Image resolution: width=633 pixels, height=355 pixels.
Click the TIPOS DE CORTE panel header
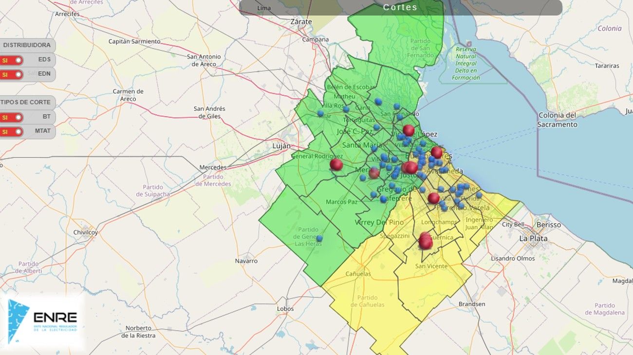coord(27,102)
